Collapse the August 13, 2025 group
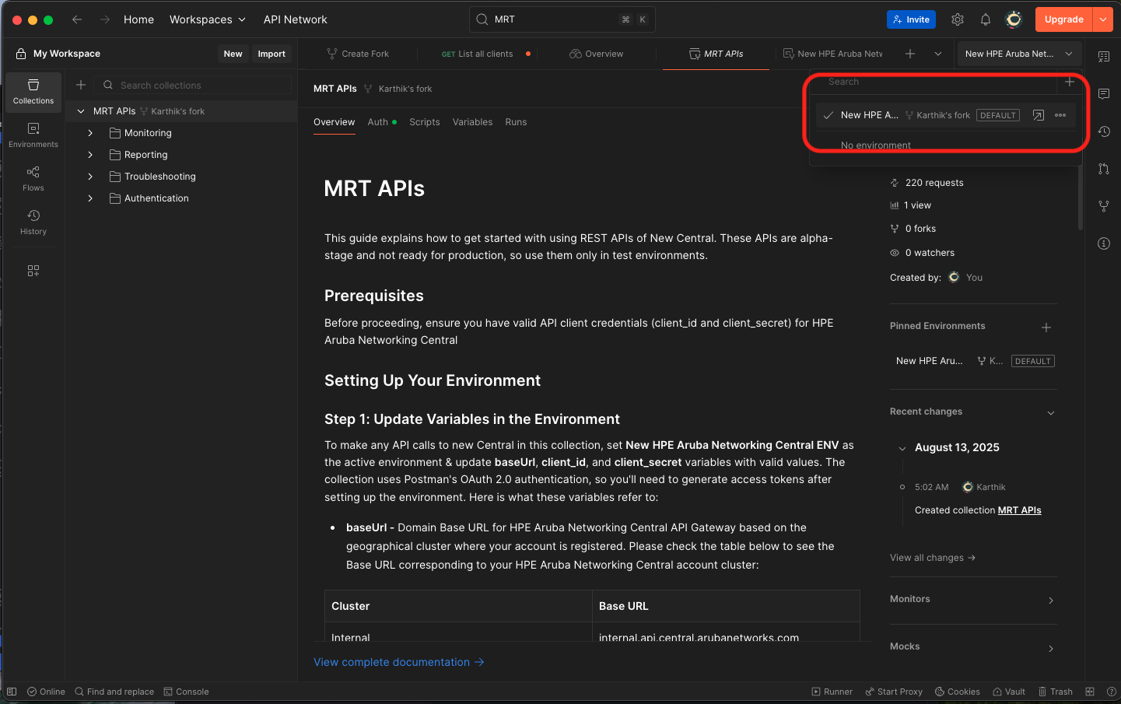 [902, 448]
